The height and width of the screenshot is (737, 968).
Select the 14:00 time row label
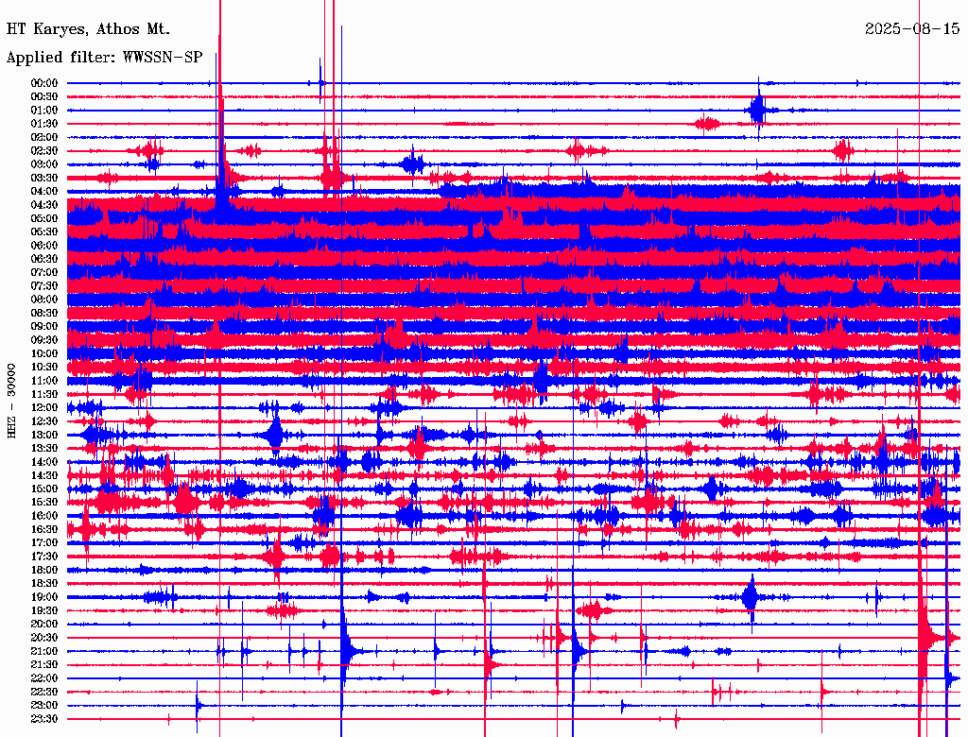point(43,462)
